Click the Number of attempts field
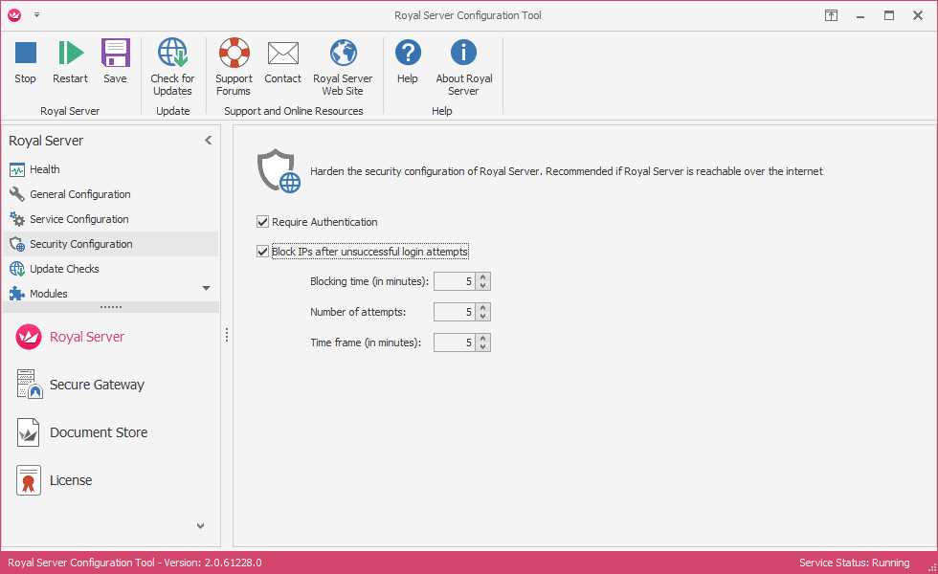Image resolution: width=938 pixels, height=574 pixels. point(455,312)
